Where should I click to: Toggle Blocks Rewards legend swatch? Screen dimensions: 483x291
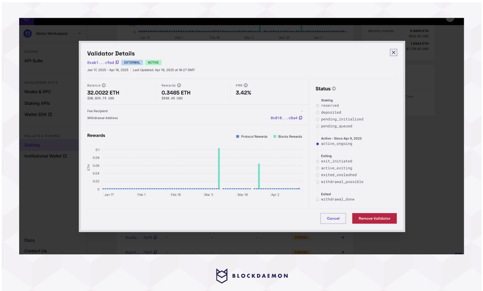click(275, 137)
